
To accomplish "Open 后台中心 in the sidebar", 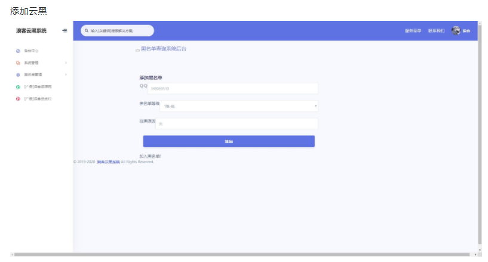I will [31, 51].
